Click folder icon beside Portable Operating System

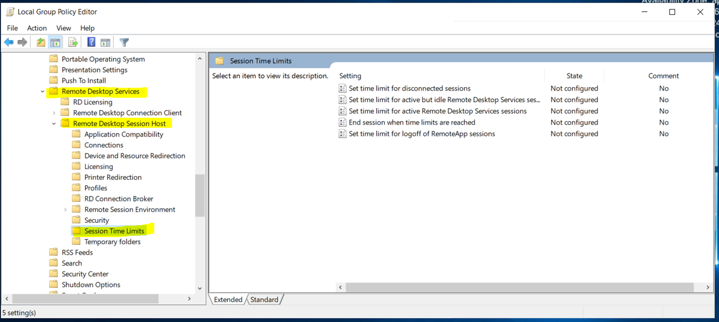pyautogui.click(x=54, y=59)
